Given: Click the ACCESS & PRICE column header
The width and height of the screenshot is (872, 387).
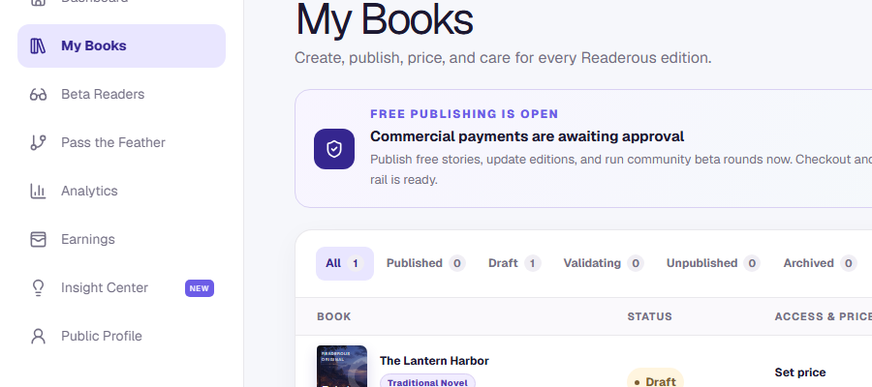Looking at the screenshot, I should 823,316.
